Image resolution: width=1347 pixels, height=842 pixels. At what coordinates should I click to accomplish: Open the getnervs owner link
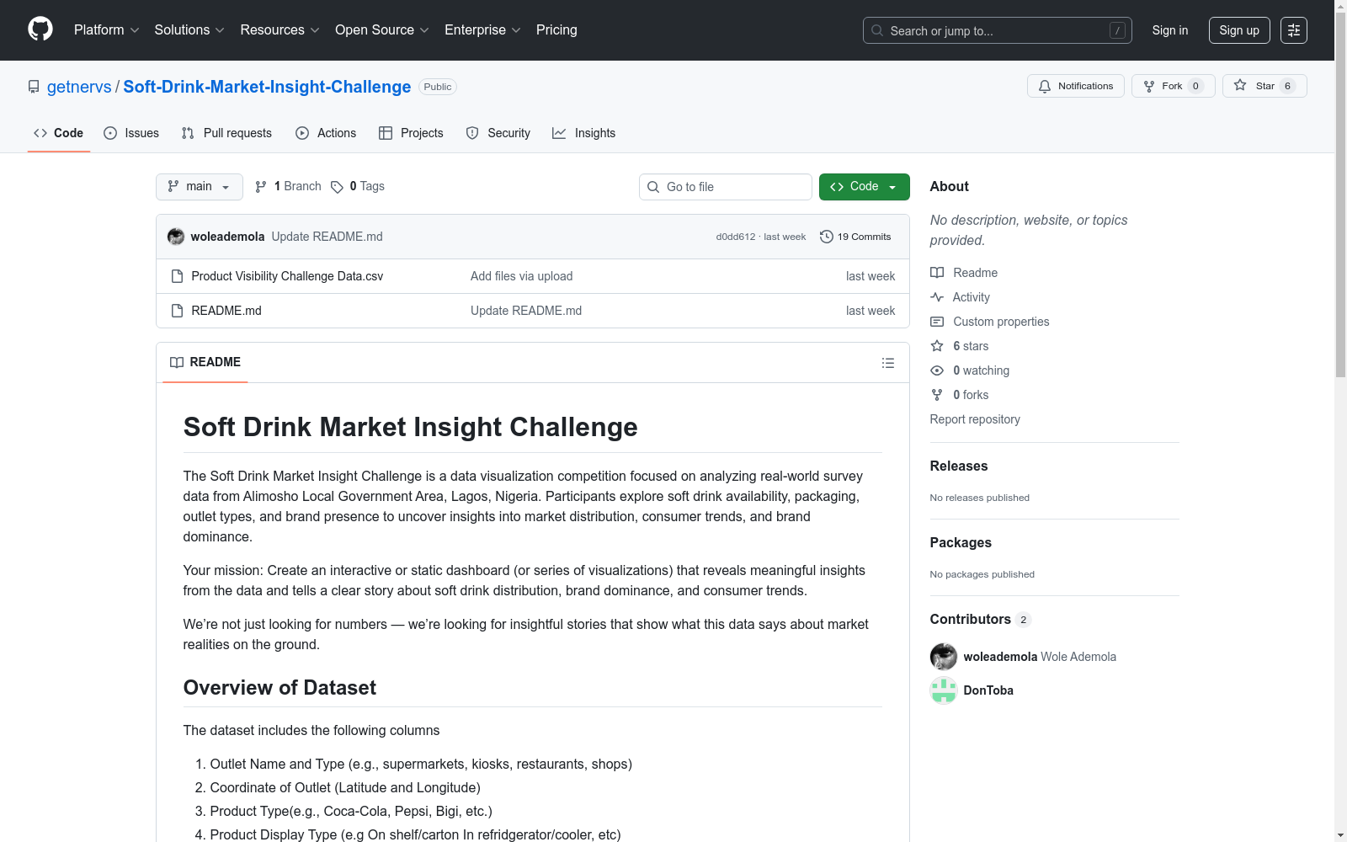[x=79, y=87]
